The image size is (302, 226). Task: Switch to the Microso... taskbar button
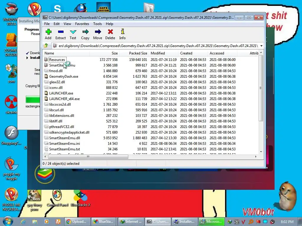click(x=211, y=222)
